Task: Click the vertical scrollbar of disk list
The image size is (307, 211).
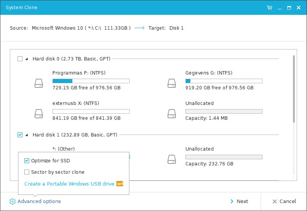Action: click(x=294, y=89)
